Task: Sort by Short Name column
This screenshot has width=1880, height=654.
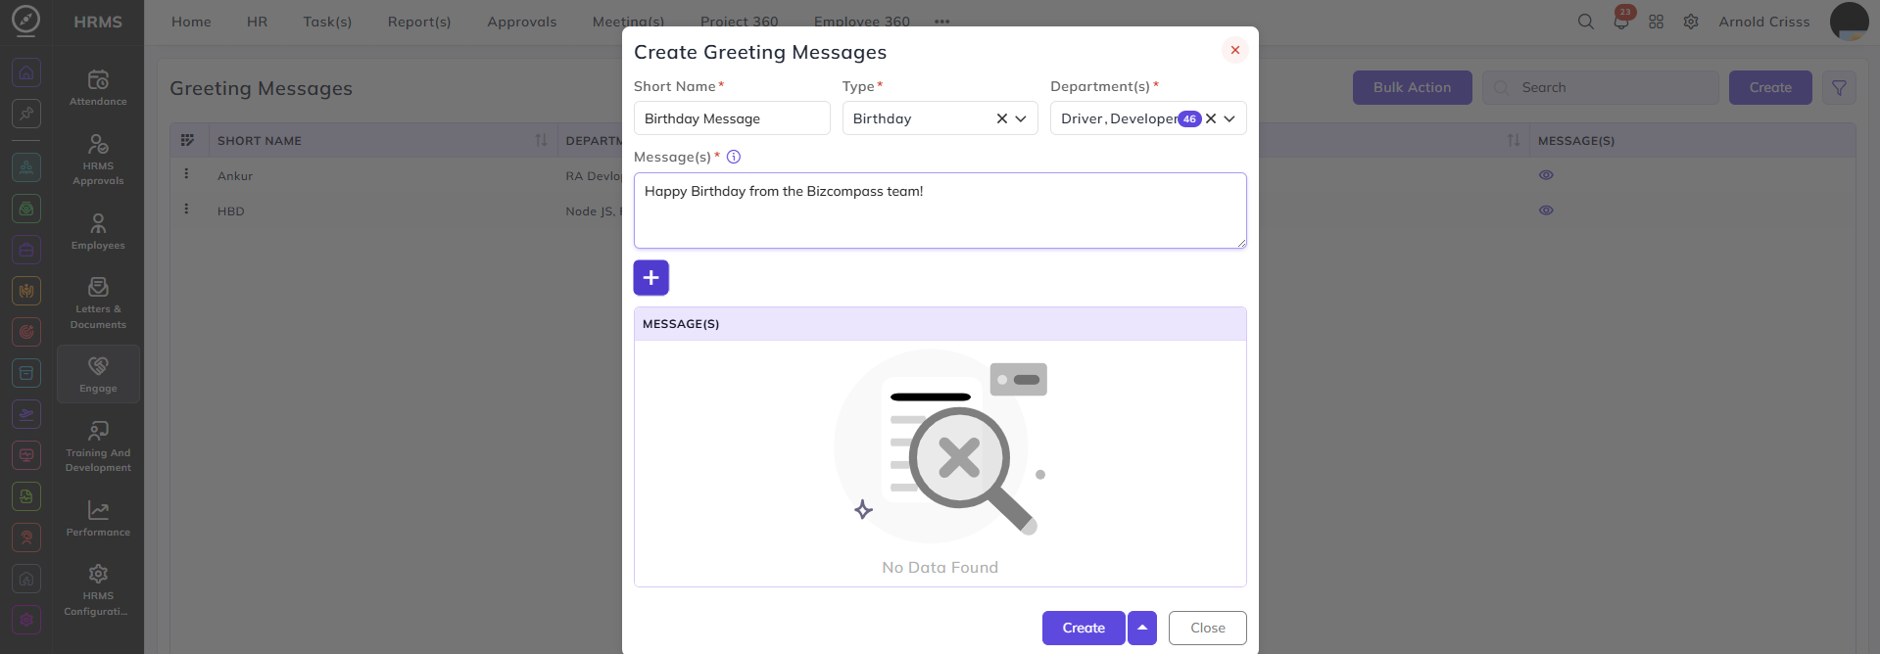Action: coord(541,140)
